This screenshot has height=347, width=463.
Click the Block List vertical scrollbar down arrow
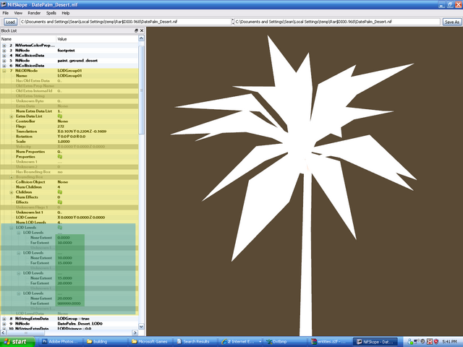[141, 326]
